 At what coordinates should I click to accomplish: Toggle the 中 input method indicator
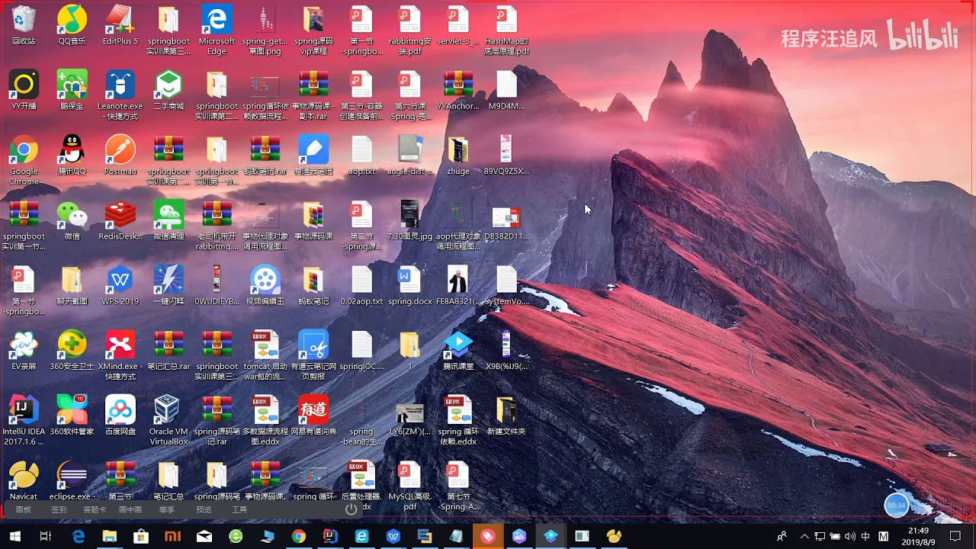click(x=866, y=537)
